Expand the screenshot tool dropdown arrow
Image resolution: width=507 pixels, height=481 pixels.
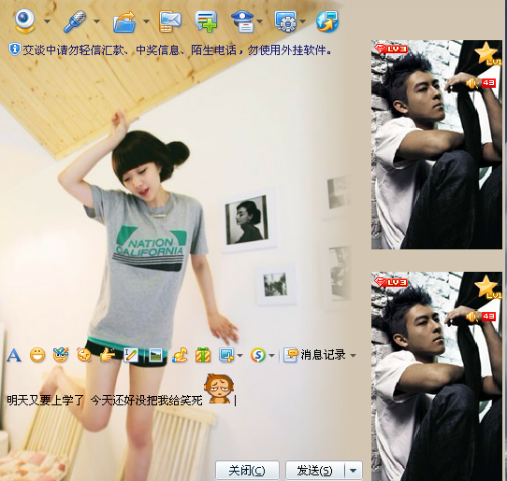239,356
